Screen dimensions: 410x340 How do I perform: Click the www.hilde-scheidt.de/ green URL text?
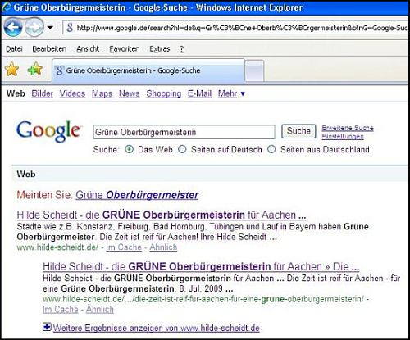[x=57, y=247]
